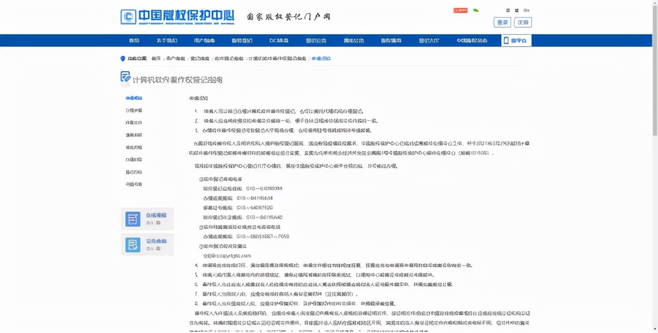Select the second item in left sidebar list

tap(134, 110)
